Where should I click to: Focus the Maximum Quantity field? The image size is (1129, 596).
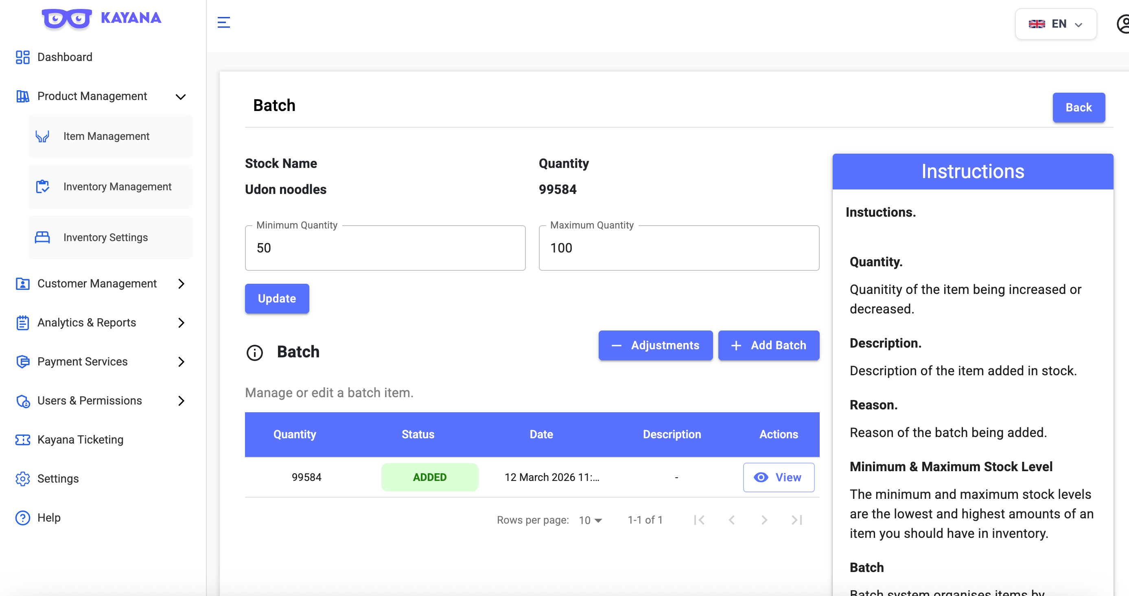tap(678, 248)
